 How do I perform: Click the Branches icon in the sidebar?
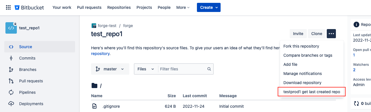(x=11, y=70)
